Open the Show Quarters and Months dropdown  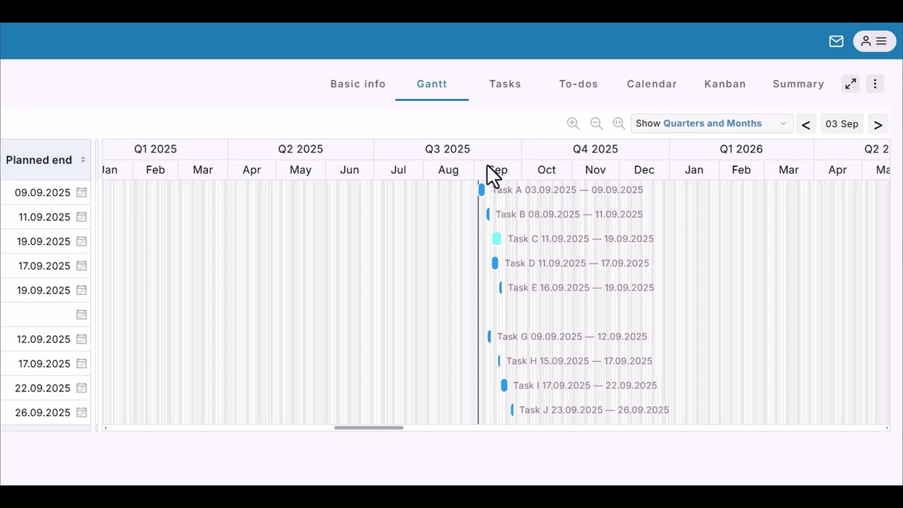(712, 123)
